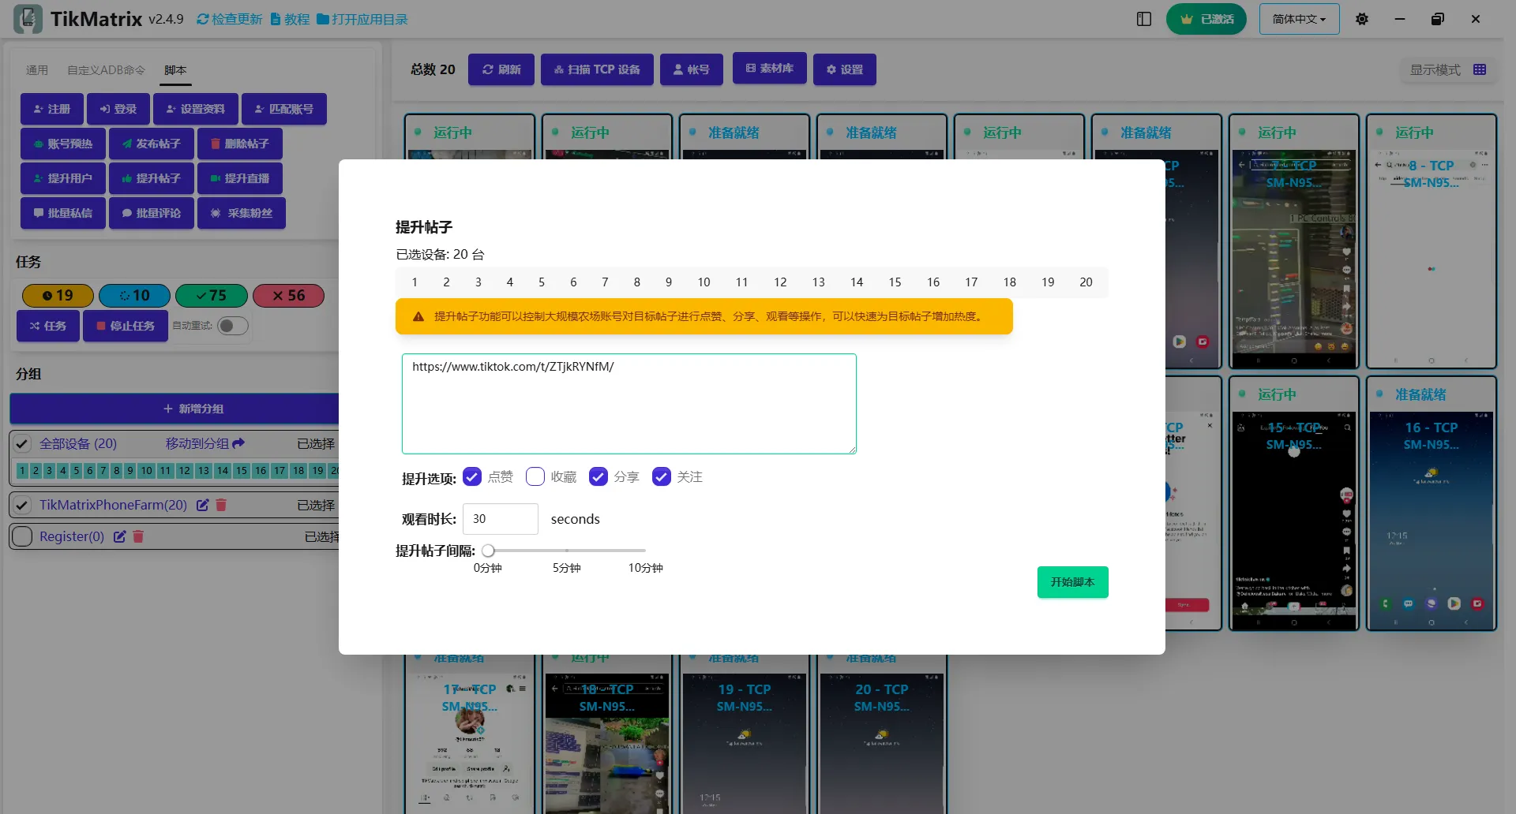Image resolution: width=1516 pixels, height=814 pixels.
Task: Open the 简体中文 language dropdown
Action: (x=1298, y=19)
